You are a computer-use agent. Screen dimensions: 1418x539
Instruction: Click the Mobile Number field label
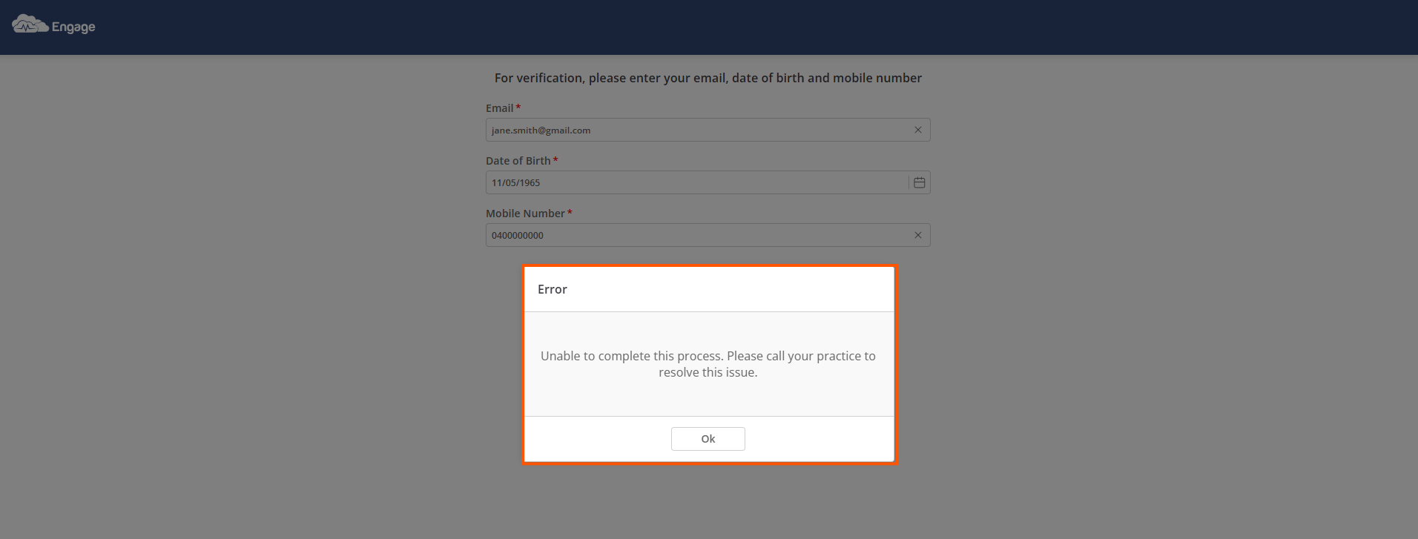(525, 214)
